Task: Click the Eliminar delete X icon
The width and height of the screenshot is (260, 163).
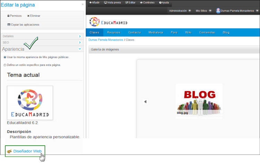Action: (28, 16)
